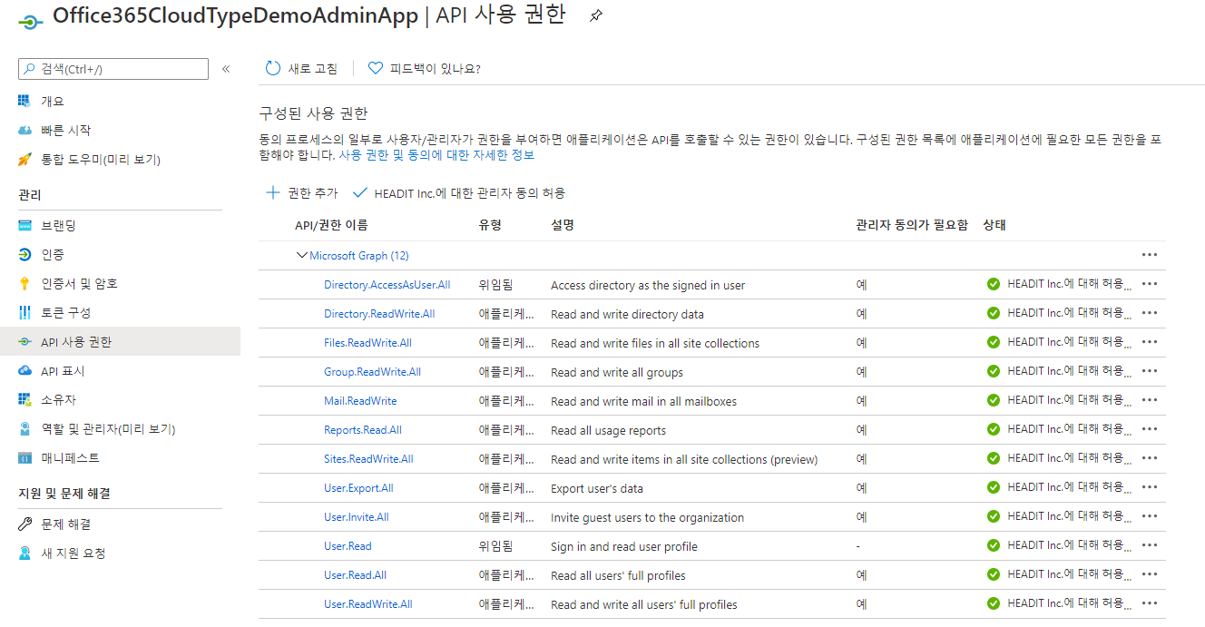Open 사용 권한 및 동의에 대한 자세한 정보 link

click(x=436, y=155)
